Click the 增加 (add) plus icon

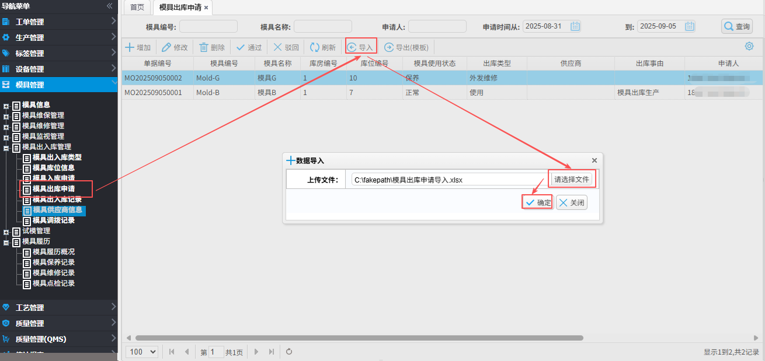click(x=130, y=47)
